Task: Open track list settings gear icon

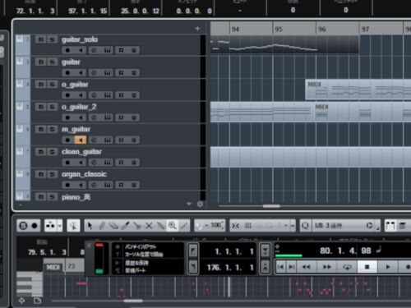Action: [x=200, y=205]
